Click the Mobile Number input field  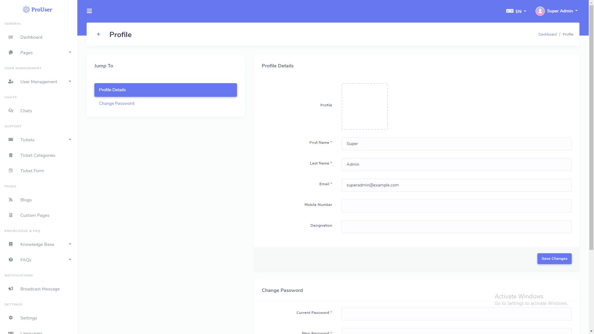(x=456, y=206)
